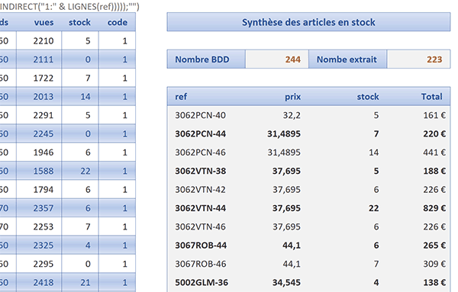The height and width of the screenshot is (292, 458).
Task: Select views cell 1588
Action: click(x=39, y=171)
